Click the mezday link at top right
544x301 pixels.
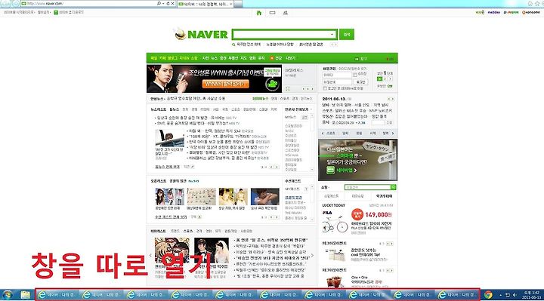493,12
